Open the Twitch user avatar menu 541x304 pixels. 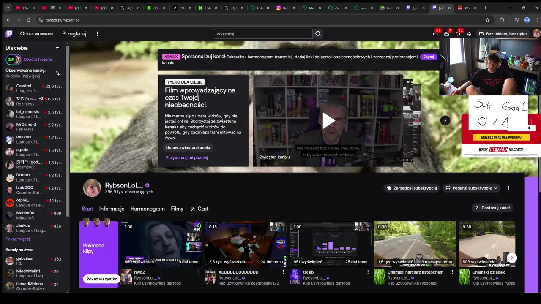(536, 34)
